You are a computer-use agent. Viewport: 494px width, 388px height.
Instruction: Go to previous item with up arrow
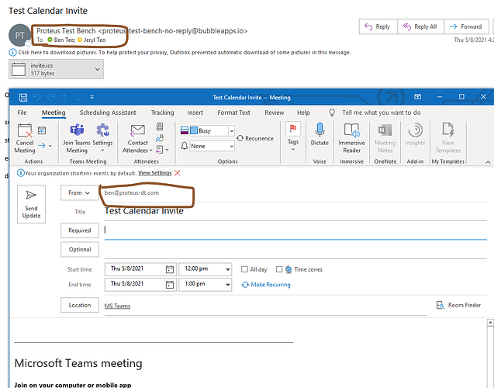tap(64, 98)
